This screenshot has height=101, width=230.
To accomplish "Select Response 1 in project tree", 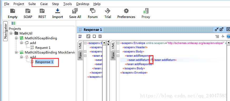I will click(x=44, y=62).
